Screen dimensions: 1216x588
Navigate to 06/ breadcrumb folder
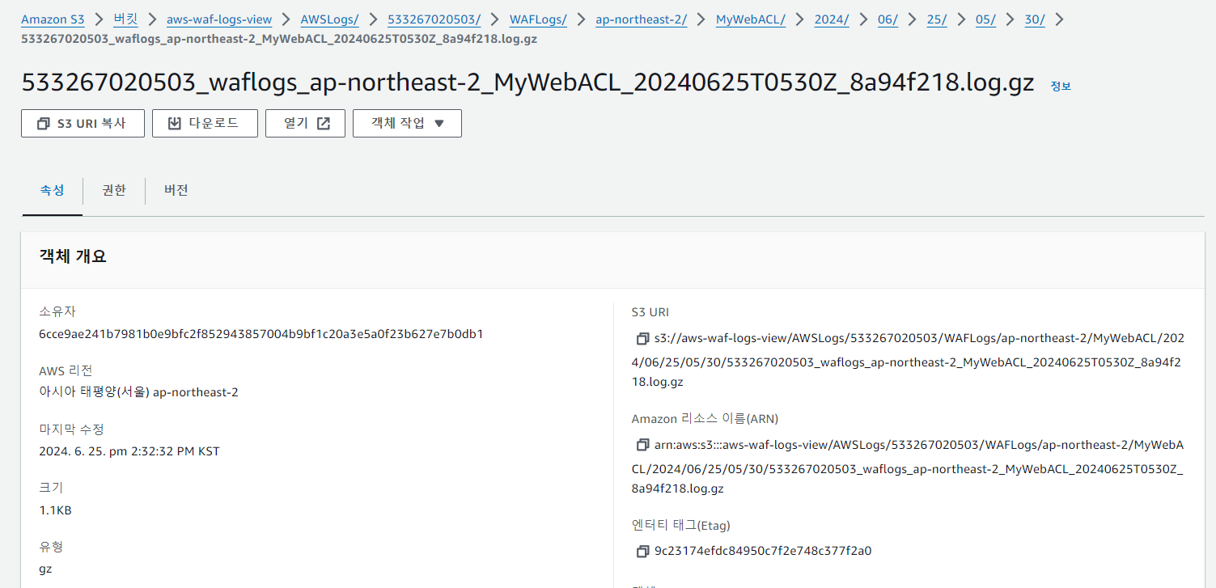pyautogui.click(x=888, y=19)
